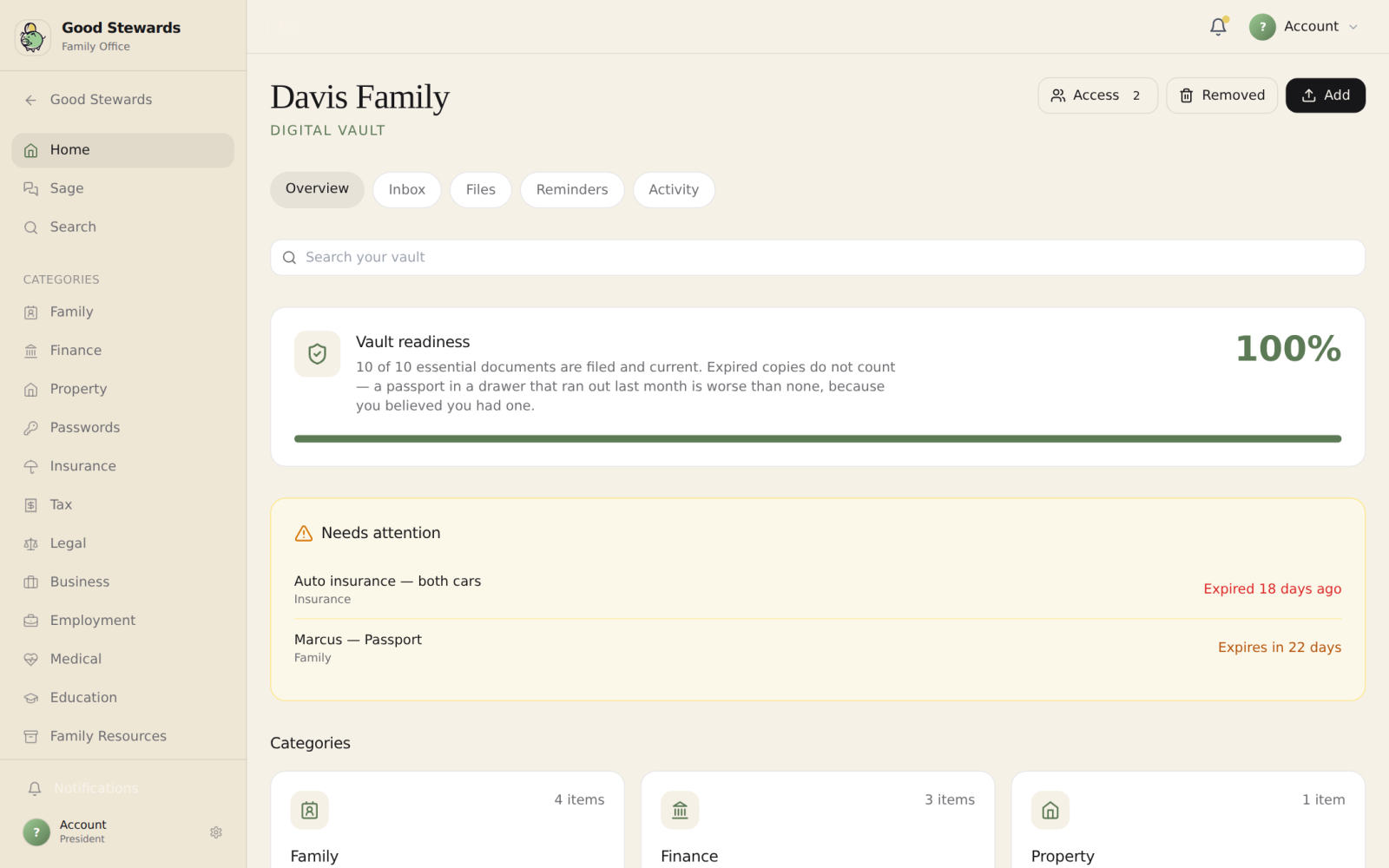Viewport: 1389px width, 868px height.
Task: Click the green avatar in top-right Account
Action: 1262,27
